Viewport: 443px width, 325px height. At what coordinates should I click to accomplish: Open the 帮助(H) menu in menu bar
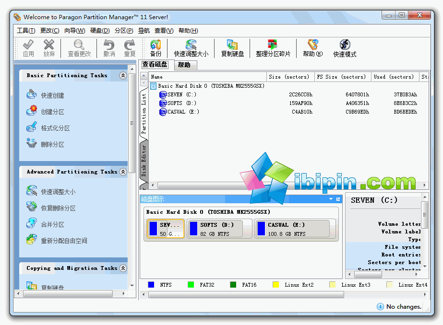(188, 31)
